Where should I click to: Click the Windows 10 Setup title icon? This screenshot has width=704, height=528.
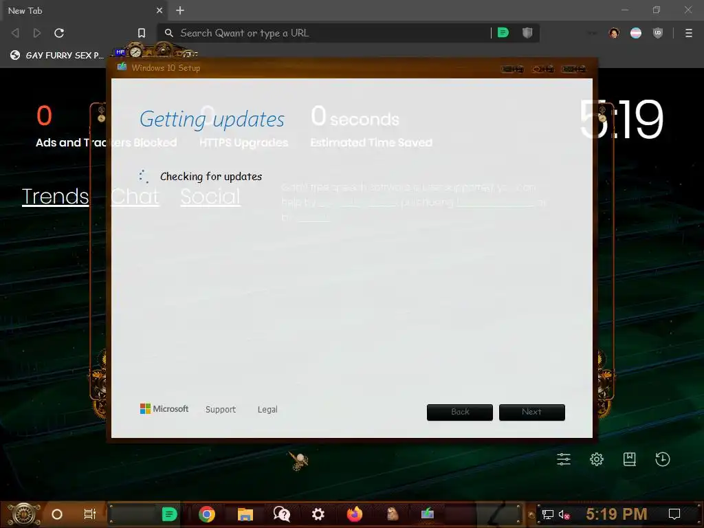tap(122, 67)
